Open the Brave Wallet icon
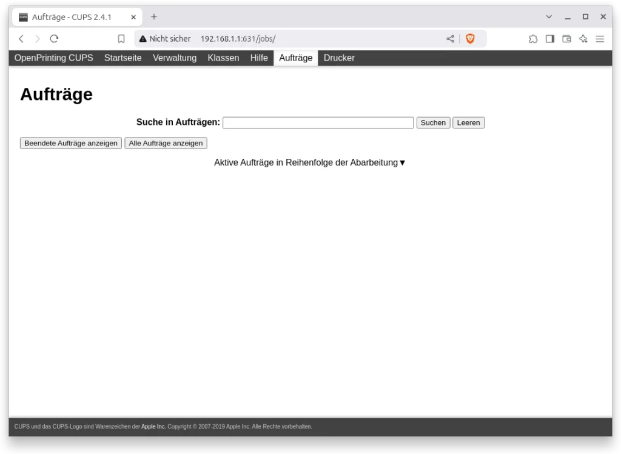621x454 pixels. point(566,39)
